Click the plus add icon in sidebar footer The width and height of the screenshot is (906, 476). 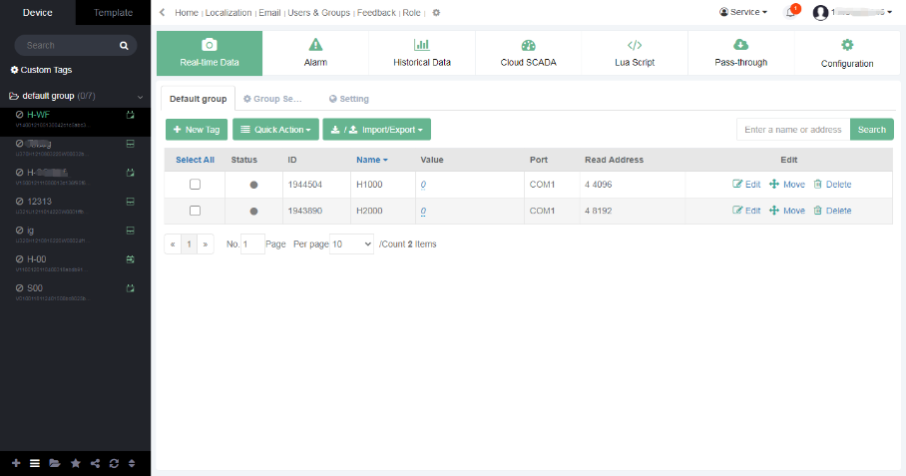pos(15,463)
